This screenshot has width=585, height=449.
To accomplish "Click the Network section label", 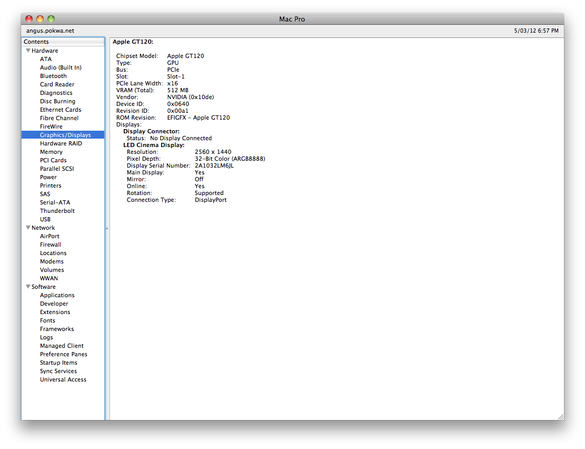I will (x=43, y=228).
